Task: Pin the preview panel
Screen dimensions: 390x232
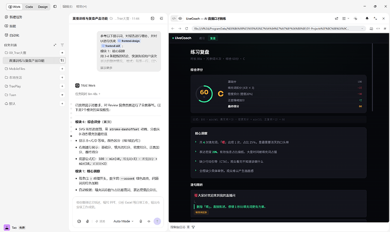Action: pyautogui.click(x=367, y=19)
